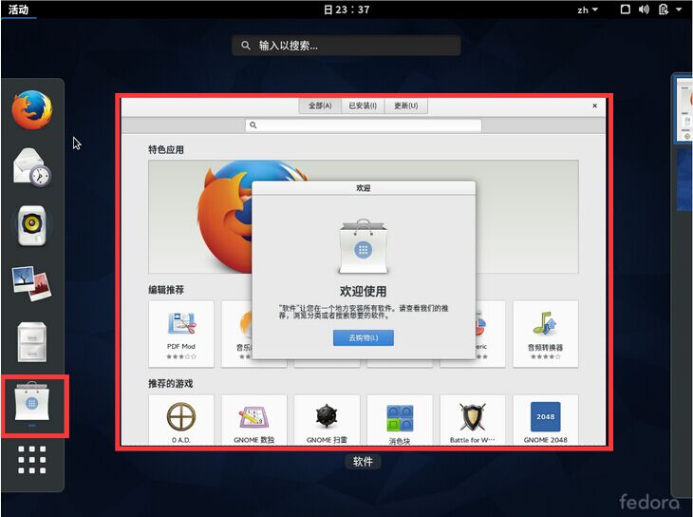Click 特色应用 heading
This screenshot has height=517, width=693.
point(166,149)
